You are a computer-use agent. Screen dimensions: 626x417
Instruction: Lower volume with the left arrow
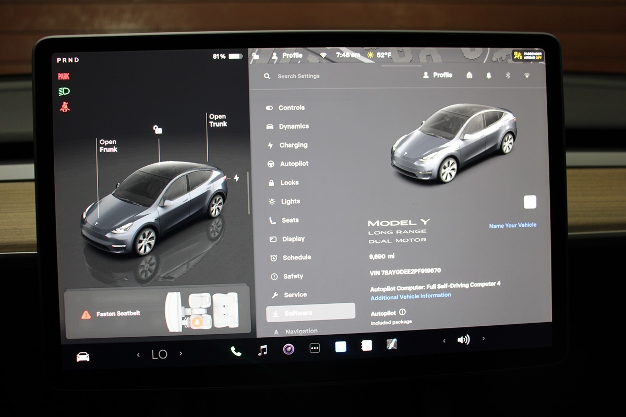(x=444, y=340)
